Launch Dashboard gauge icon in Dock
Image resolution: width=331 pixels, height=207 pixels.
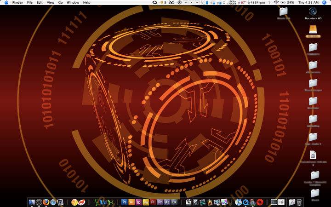click(x=39, y=202)
